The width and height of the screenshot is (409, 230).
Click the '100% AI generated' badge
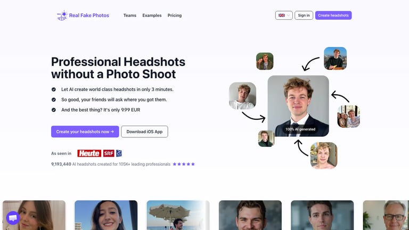click(x=300, y=129)
